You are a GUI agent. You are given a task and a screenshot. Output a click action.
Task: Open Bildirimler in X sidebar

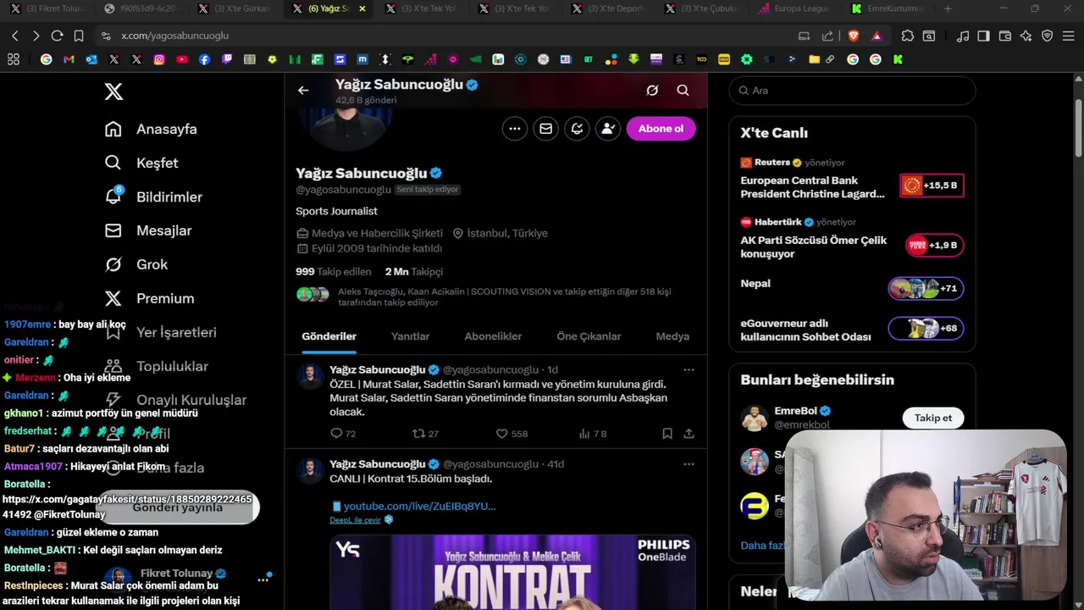point(153,197)
